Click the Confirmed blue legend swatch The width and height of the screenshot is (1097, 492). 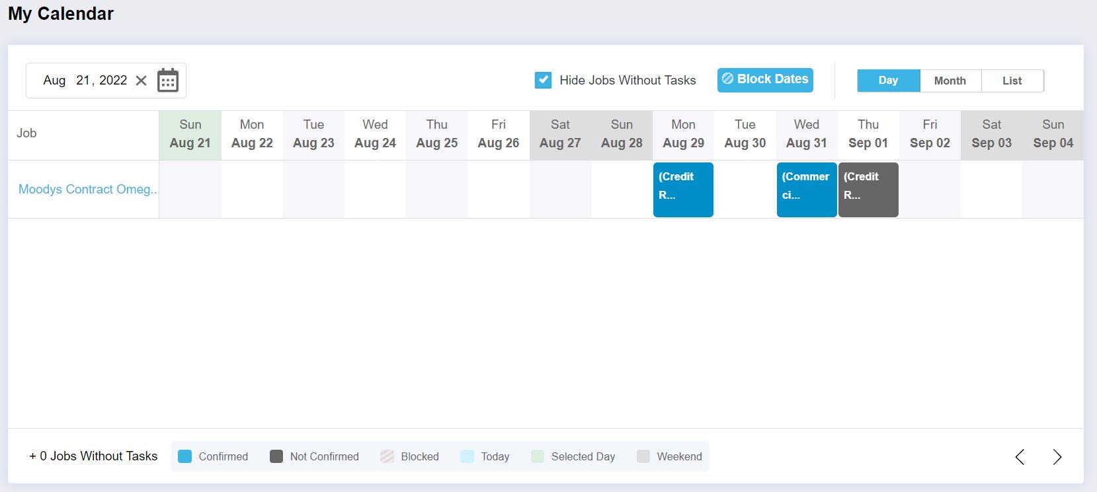(x=185, y=456)
